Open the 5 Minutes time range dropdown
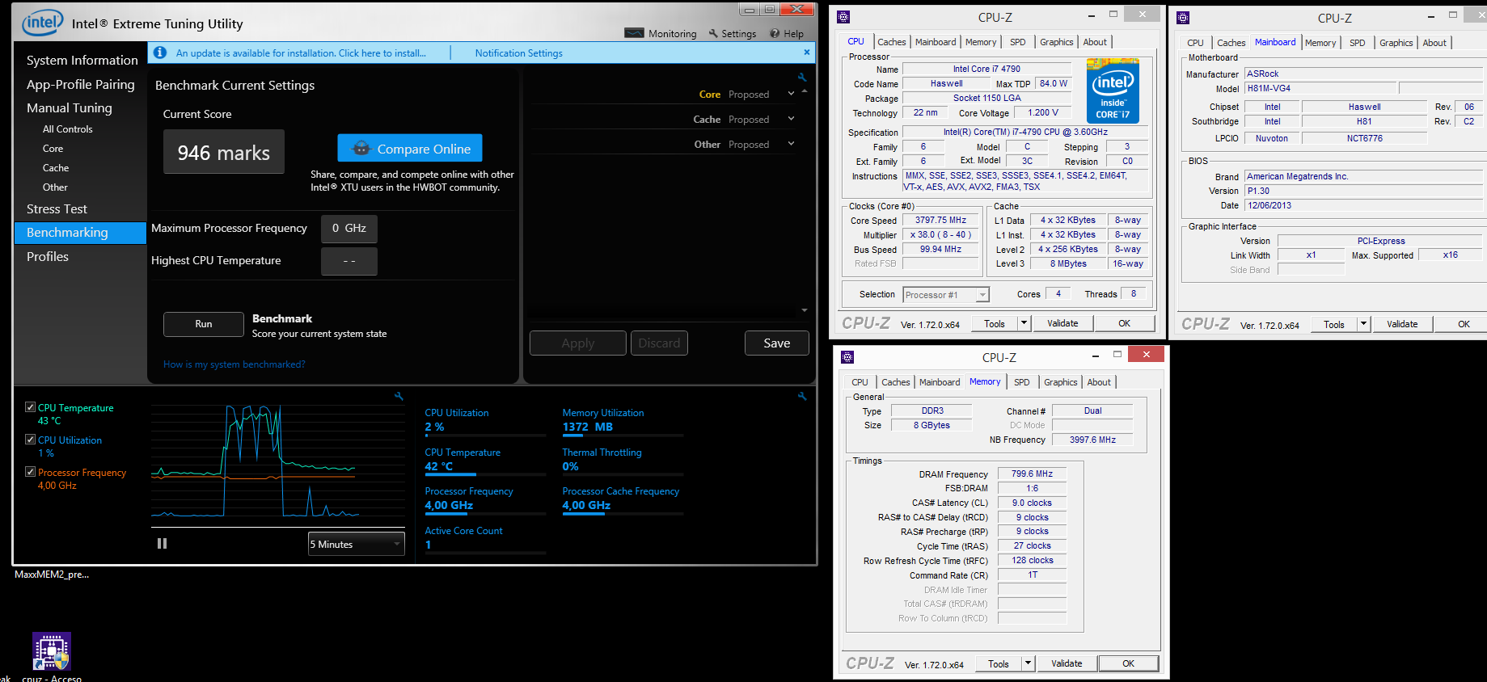The width and height of the screenshot is (1487, 682). (356, 544)
